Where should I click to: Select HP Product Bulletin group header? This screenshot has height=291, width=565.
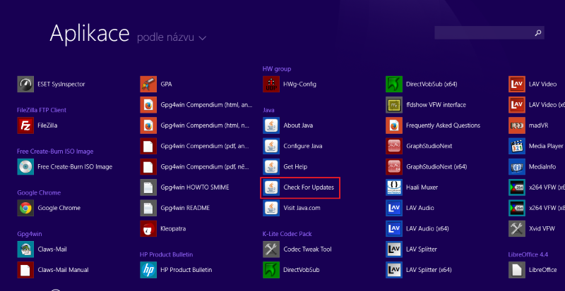pos(167,254)
